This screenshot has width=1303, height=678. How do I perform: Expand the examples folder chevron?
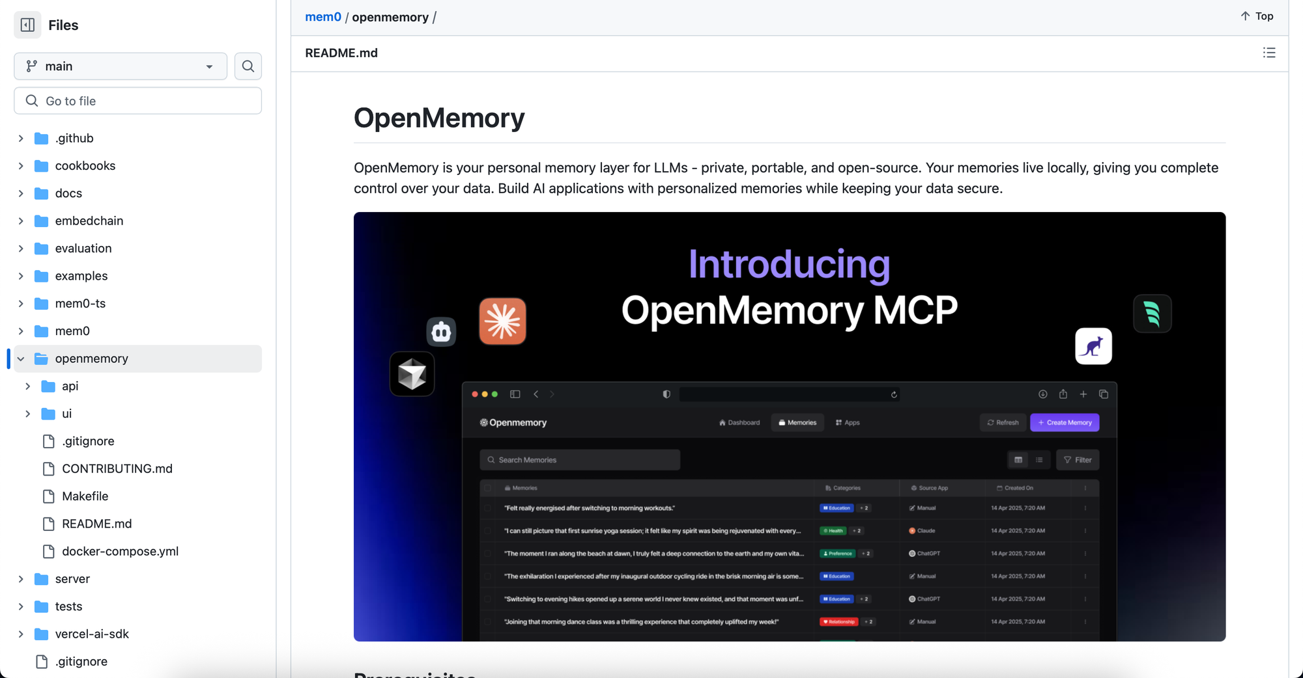[21, 276]
